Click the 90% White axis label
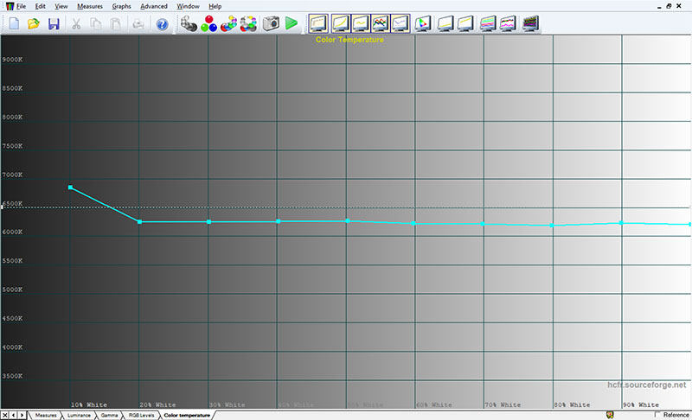The width and height of the screenshot is (692, 420). pos(641,404)
